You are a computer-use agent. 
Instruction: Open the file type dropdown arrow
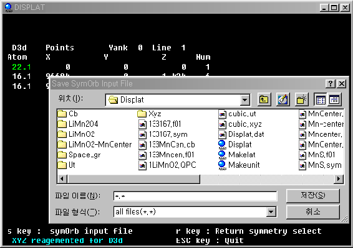point(271,212)
